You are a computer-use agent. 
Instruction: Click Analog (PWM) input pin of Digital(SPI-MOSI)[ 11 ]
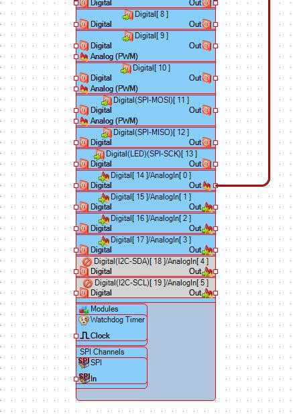coord(76,121)
